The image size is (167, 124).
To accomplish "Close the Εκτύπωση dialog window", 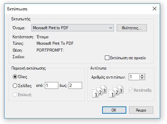I will coord(155,9).
